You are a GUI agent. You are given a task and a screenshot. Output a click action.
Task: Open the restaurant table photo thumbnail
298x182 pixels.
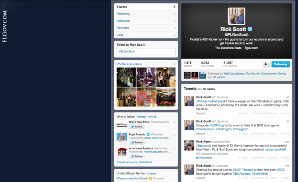pos(146,77)
